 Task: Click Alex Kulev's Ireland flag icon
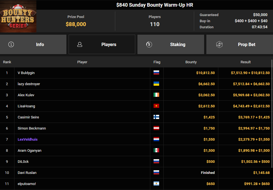tap(156, 95)
